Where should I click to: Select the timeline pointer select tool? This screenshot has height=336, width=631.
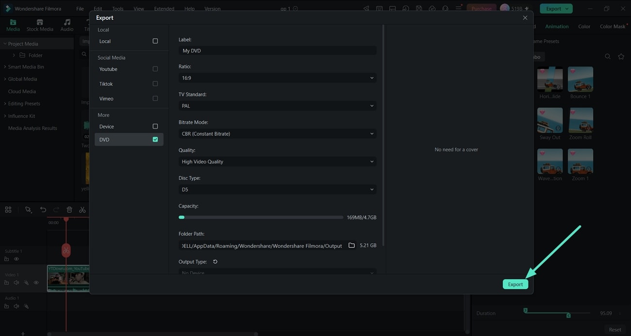(28, 210)
